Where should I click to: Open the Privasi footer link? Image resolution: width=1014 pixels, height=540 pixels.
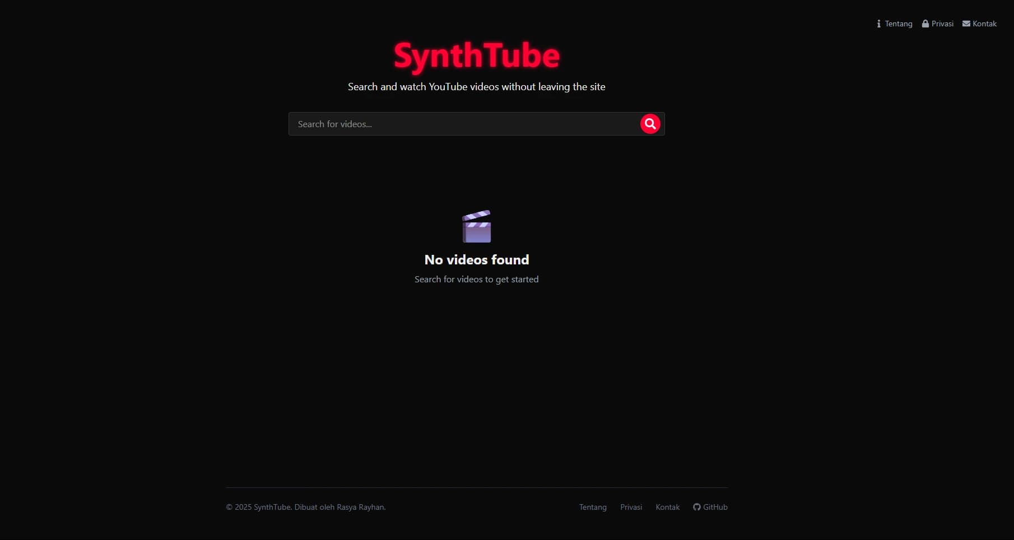[x=631, y=507]
